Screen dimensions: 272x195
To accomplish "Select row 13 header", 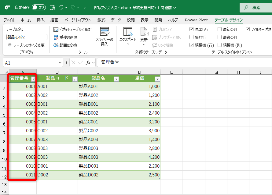I will pyautogui.click(x=4, y=184).
